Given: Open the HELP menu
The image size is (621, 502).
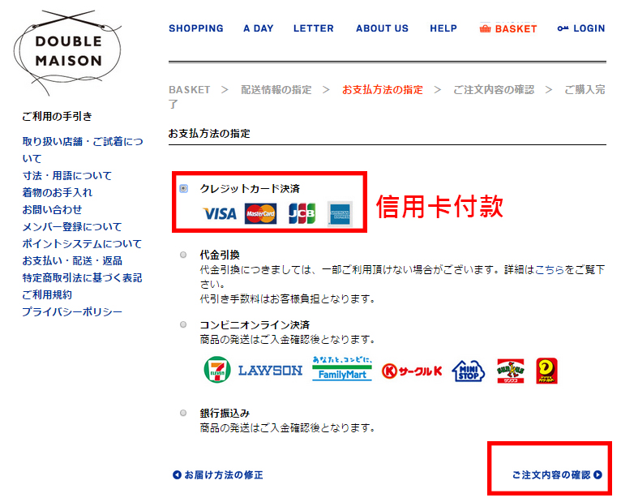Looking at the screenshot, I should [443, 28].
